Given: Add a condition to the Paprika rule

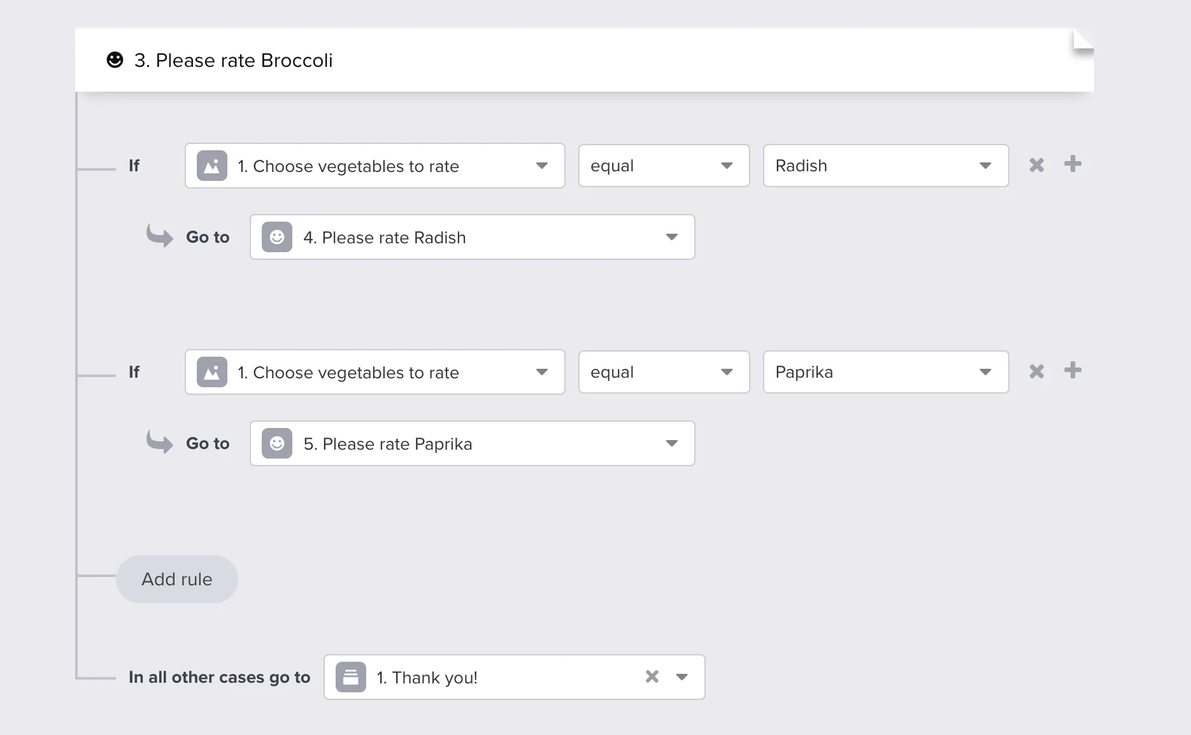Looking at the screenshot, I should [1073, 371].
